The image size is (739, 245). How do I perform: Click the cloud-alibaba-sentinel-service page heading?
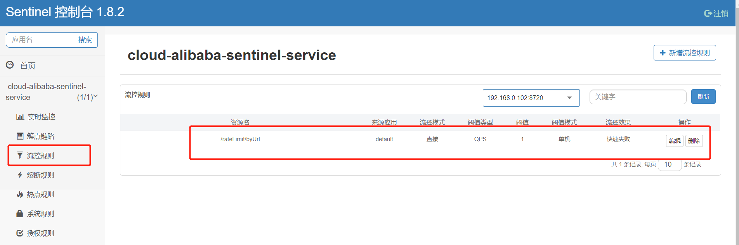tap(232, 55)
